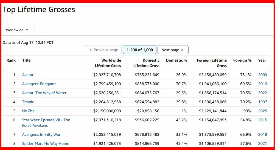Screen dimensions: 275x150
Task: Select the $2,138,489,059 foreign gross value
Action: coord(213,75)
